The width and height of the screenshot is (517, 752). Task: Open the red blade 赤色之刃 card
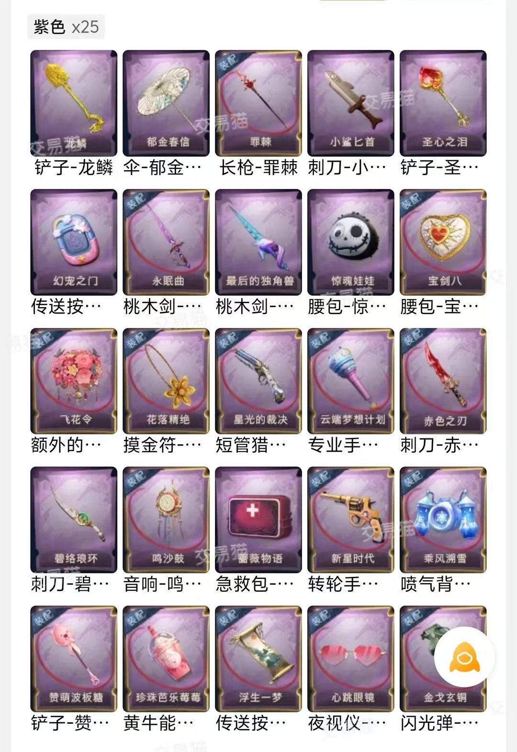pyautogui.click(x=443, y=381)
